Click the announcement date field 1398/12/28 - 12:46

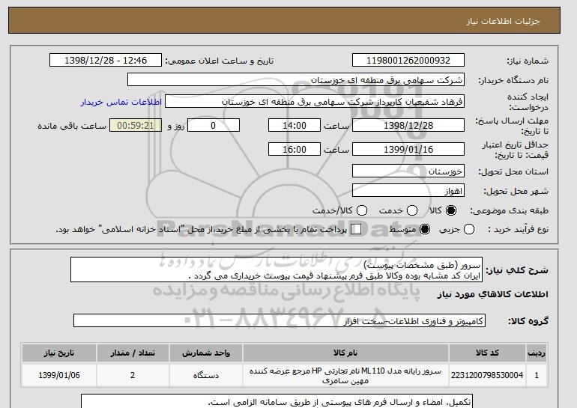[x=106, y=61]
